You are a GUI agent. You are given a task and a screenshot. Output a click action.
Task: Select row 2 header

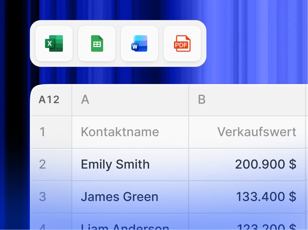[51, 165]
